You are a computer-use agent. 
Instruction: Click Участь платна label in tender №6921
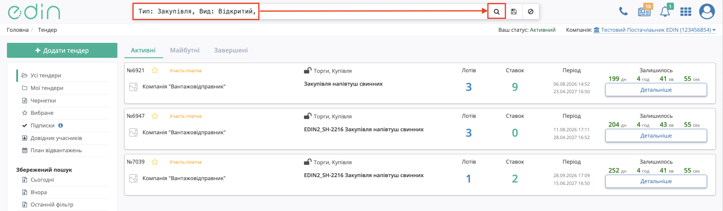click(185, 71)
